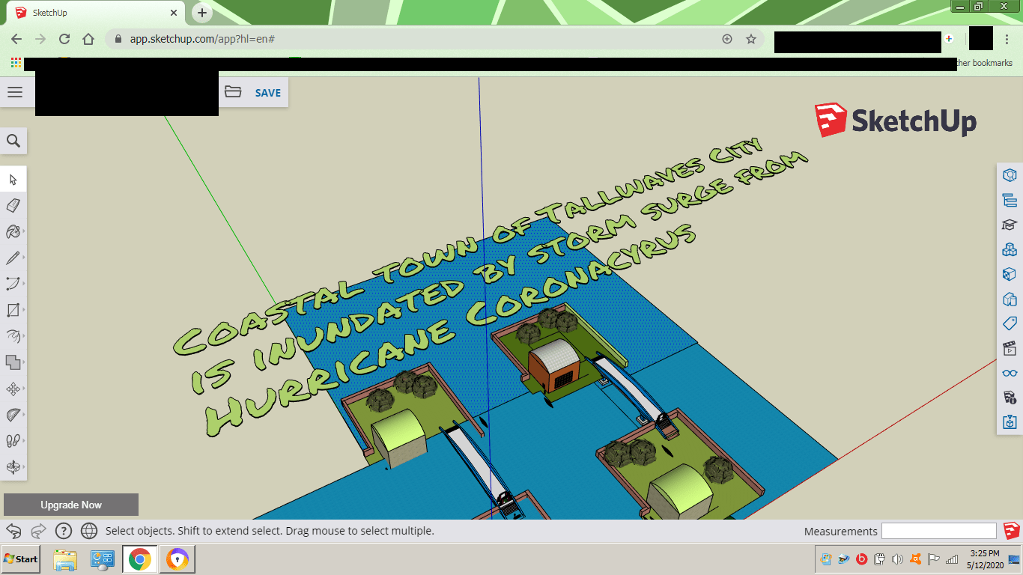The height and width of the screenshot is (575, 1023).
Task: Click the Measurements input box
Action: click(938, 531)
